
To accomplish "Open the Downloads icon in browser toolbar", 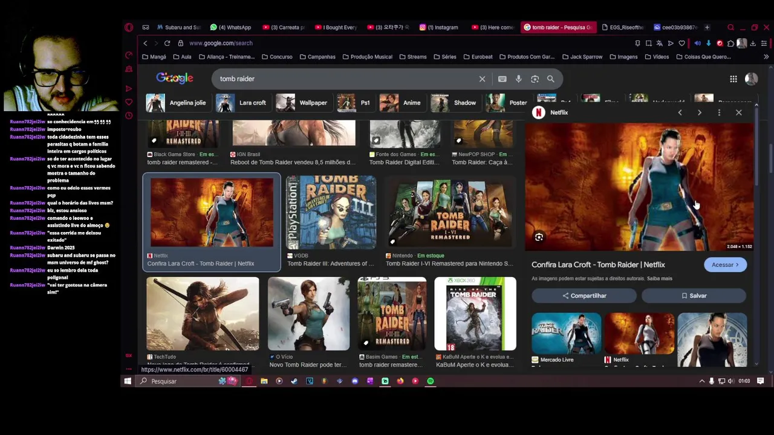I will pyautogui.click(x=753, y=43).
